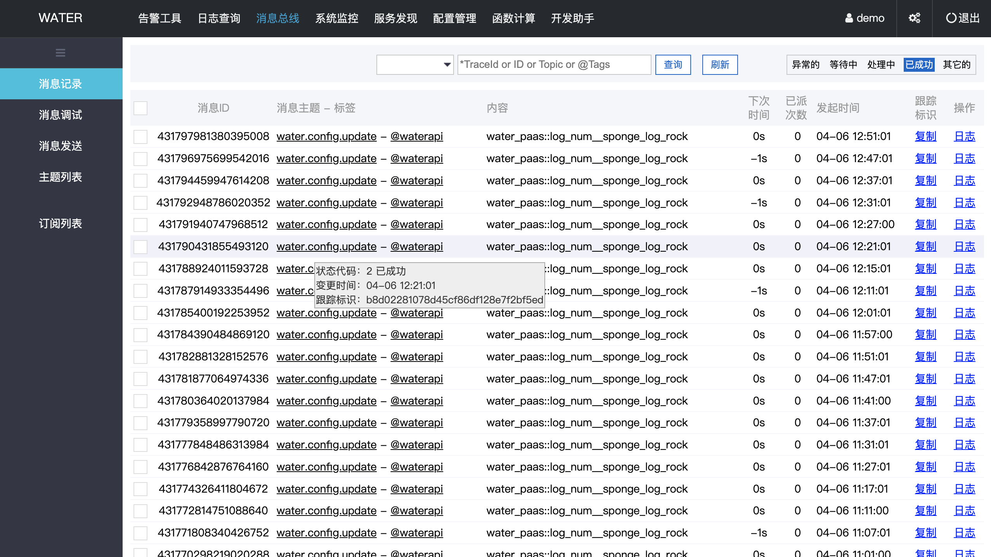
Task: Check row 431780364020137984 checkbox
Action: click(x=140, y=401)
